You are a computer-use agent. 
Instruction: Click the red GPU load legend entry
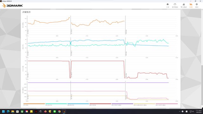coord(100,104)
